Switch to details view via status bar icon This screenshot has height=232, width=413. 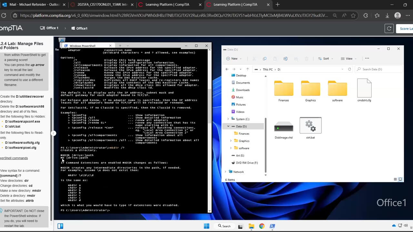click(395, 179)
